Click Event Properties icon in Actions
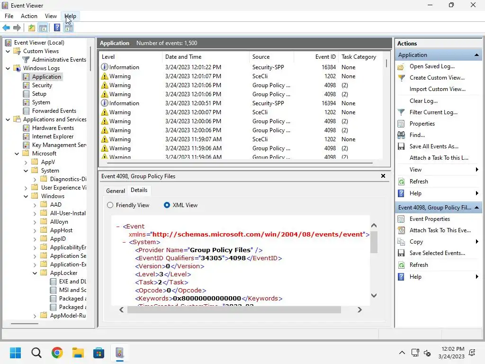 401,219
